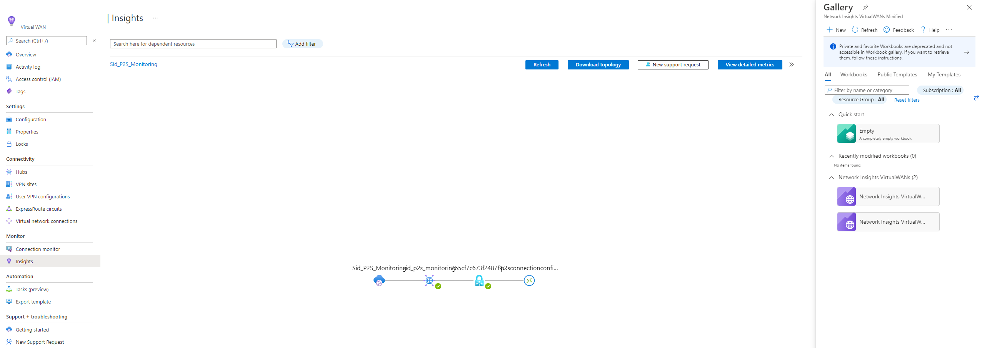Close the Gallery panel

969,7
